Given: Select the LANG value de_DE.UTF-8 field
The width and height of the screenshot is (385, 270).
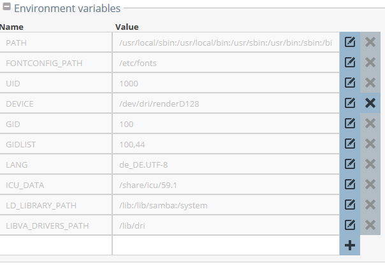Looking at the screenshot, I should pos(226,165).
